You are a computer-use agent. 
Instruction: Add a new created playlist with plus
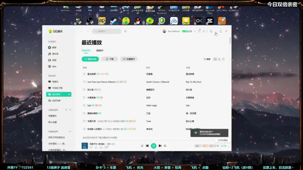pyautogui.click(x=66, y=110)
